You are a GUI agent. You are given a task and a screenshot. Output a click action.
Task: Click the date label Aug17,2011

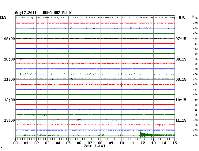(x=26, y=13)
